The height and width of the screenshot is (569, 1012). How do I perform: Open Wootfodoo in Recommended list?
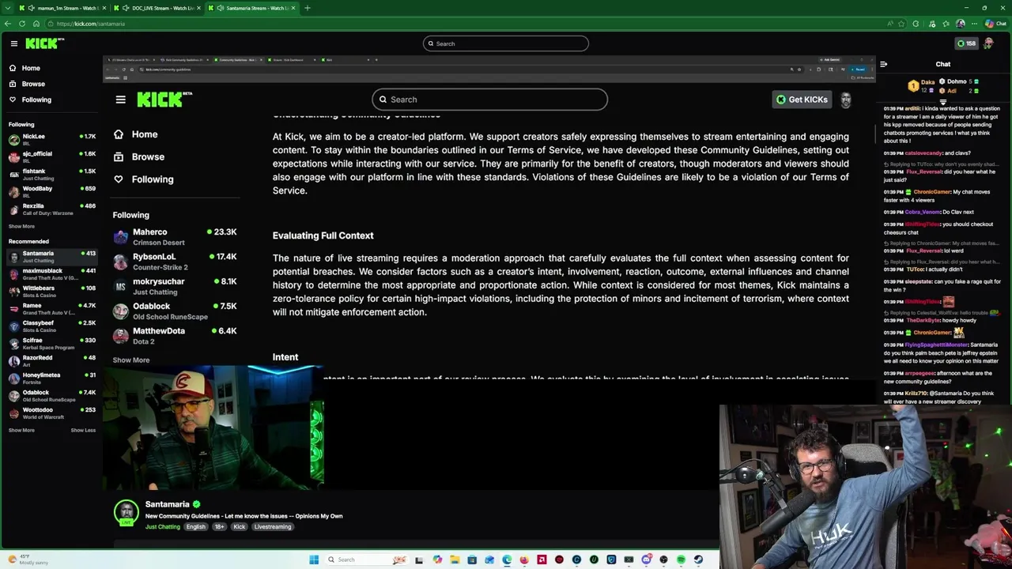click(x=51, y=413)
